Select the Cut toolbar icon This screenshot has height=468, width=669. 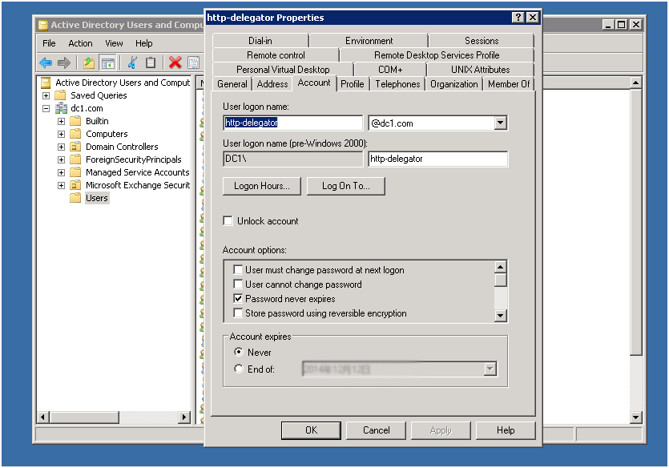(133, 63)
